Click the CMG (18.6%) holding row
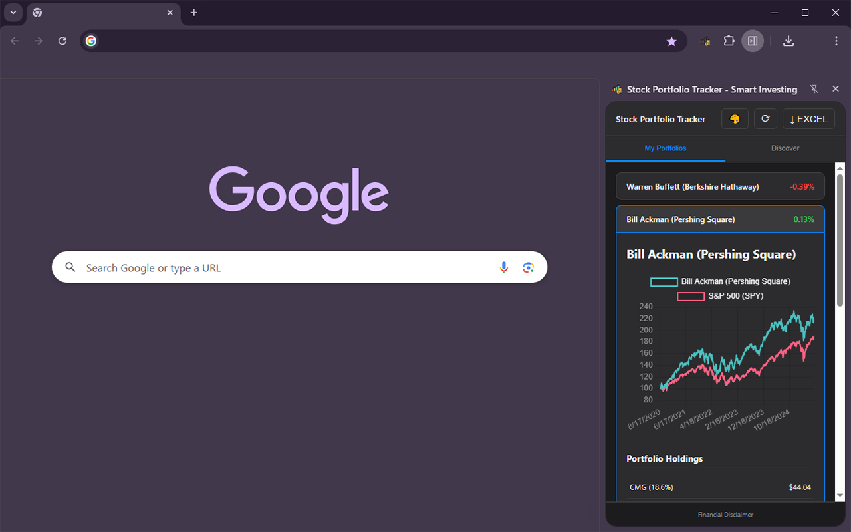 (x=720, y=487)
